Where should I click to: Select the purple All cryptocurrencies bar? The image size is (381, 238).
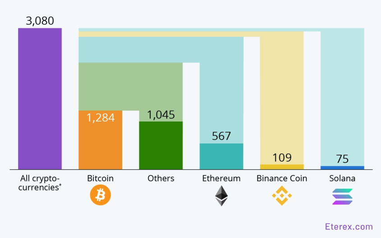(x=40, y=98)
